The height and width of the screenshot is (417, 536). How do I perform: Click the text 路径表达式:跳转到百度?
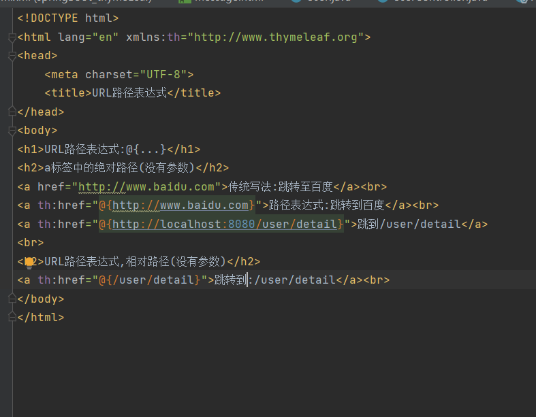(327, 205)
